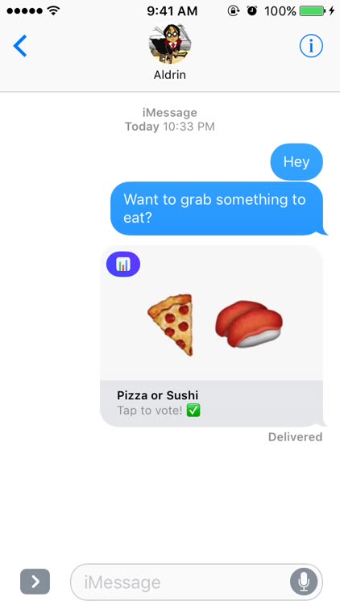Tap Aldrin's avatar photo
The height and width of the screenshot is (605, 340).
(x=170, y=44)
